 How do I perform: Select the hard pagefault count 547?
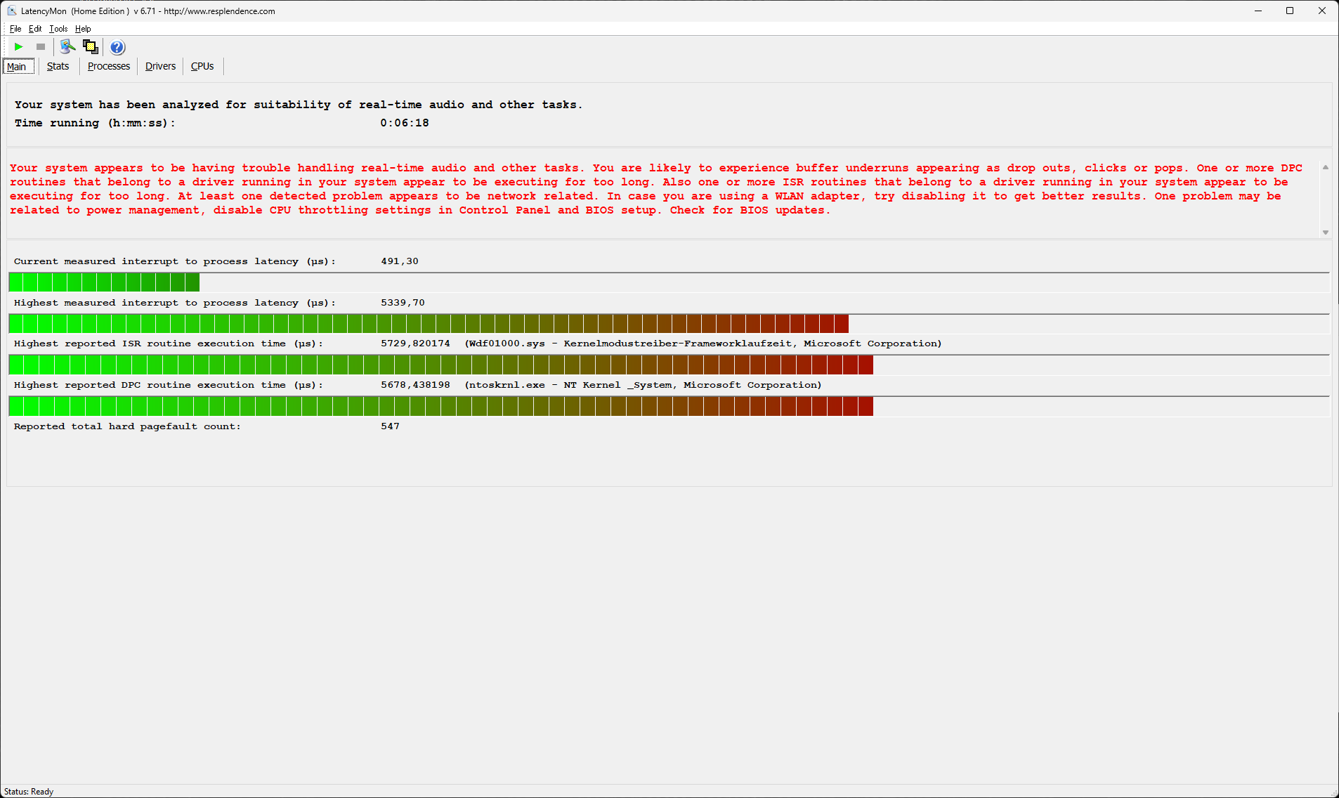click(391, 426)
